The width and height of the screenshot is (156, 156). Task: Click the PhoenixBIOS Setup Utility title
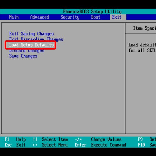[92, 12]
